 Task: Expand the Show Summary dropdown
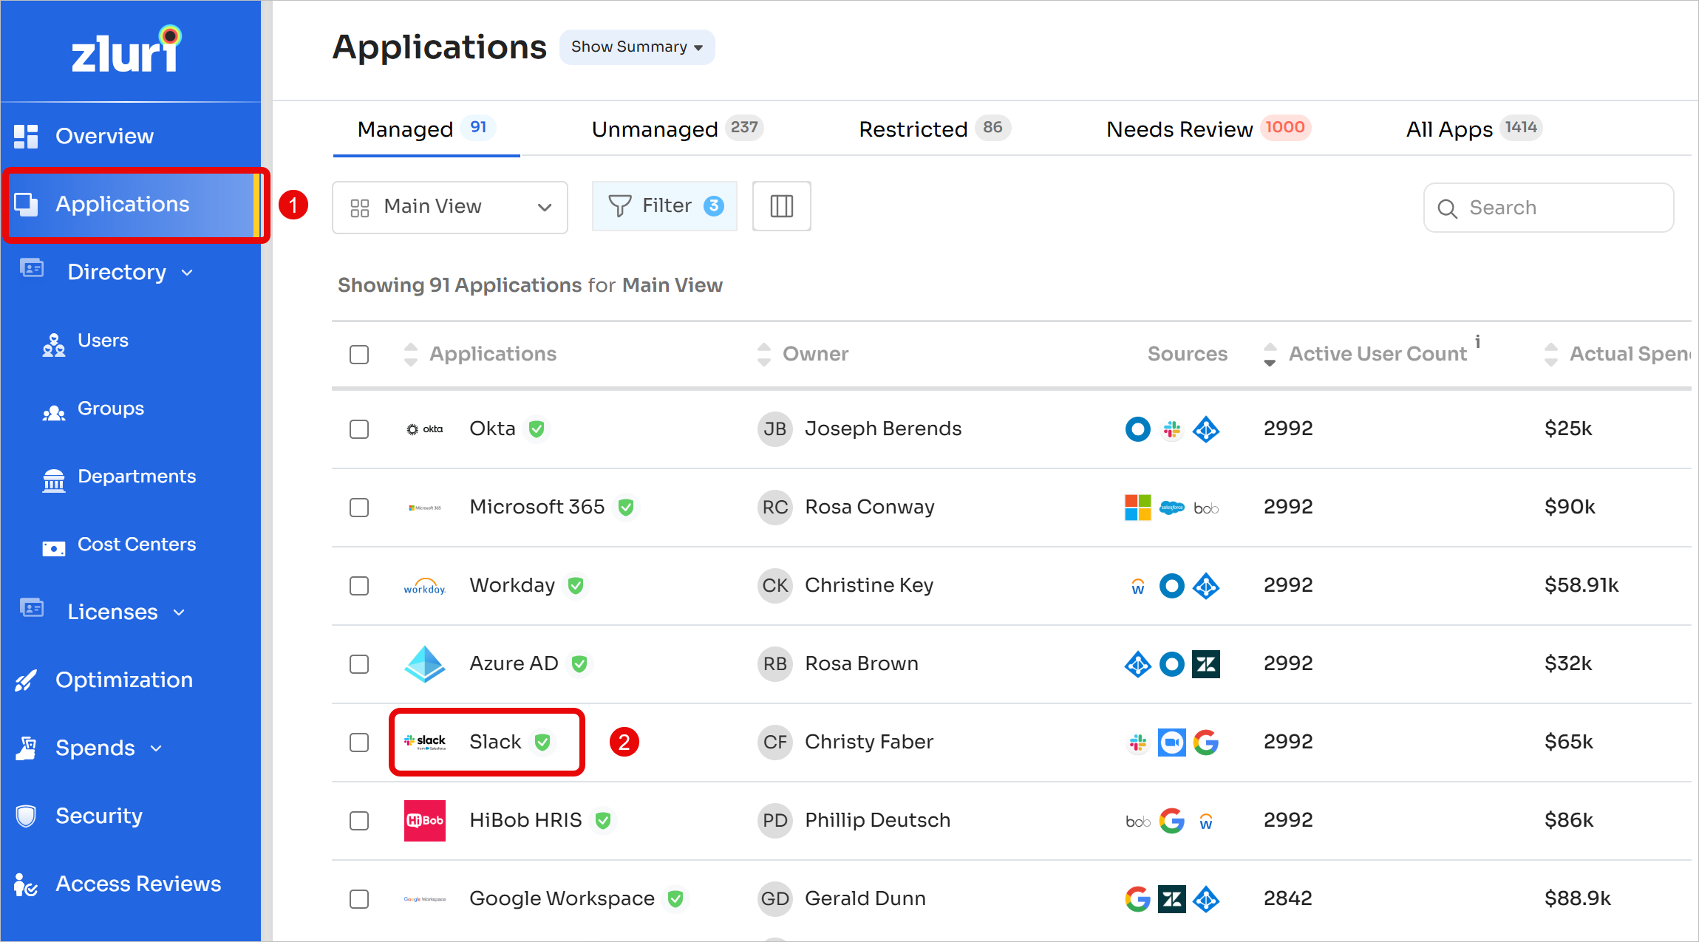(636, 47)
